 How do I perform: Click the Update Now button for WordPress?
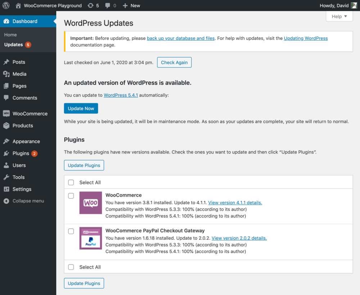click(x=81, y=108)
